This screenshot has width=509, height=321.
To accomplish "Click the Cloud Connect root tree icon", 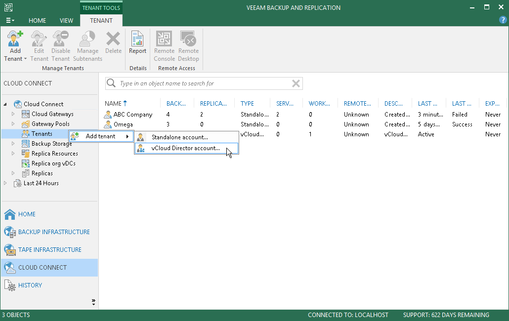I will [18, 104].
